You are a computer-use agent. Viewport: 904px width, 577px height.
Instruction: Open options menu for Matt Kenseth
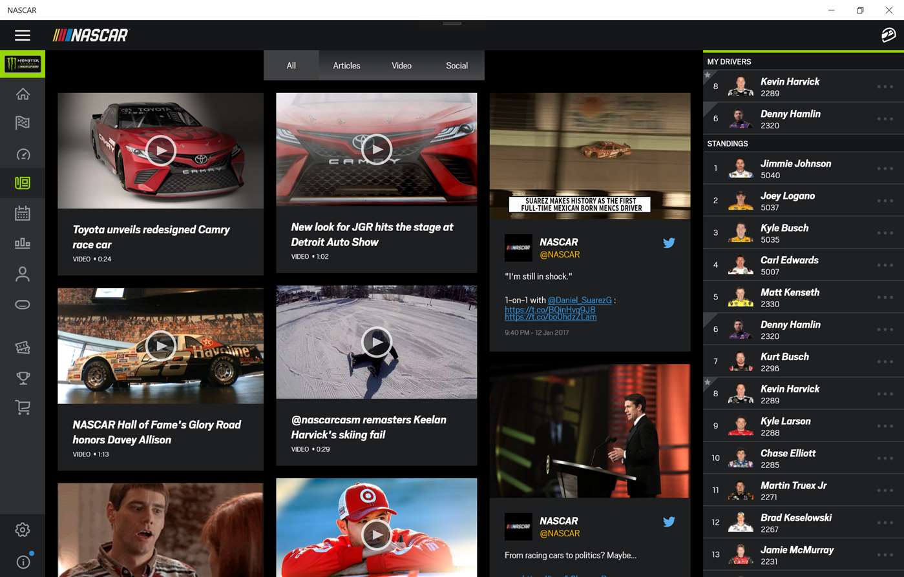pyautogui.click(x=885, y=298)
